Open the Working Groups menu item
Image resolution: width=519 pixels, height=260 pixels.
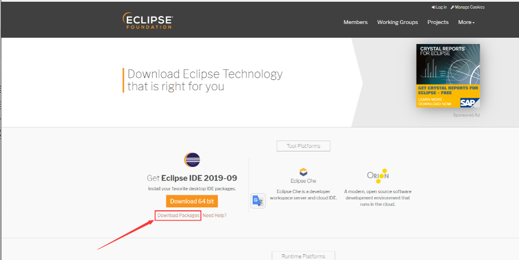tap(397, 22)
